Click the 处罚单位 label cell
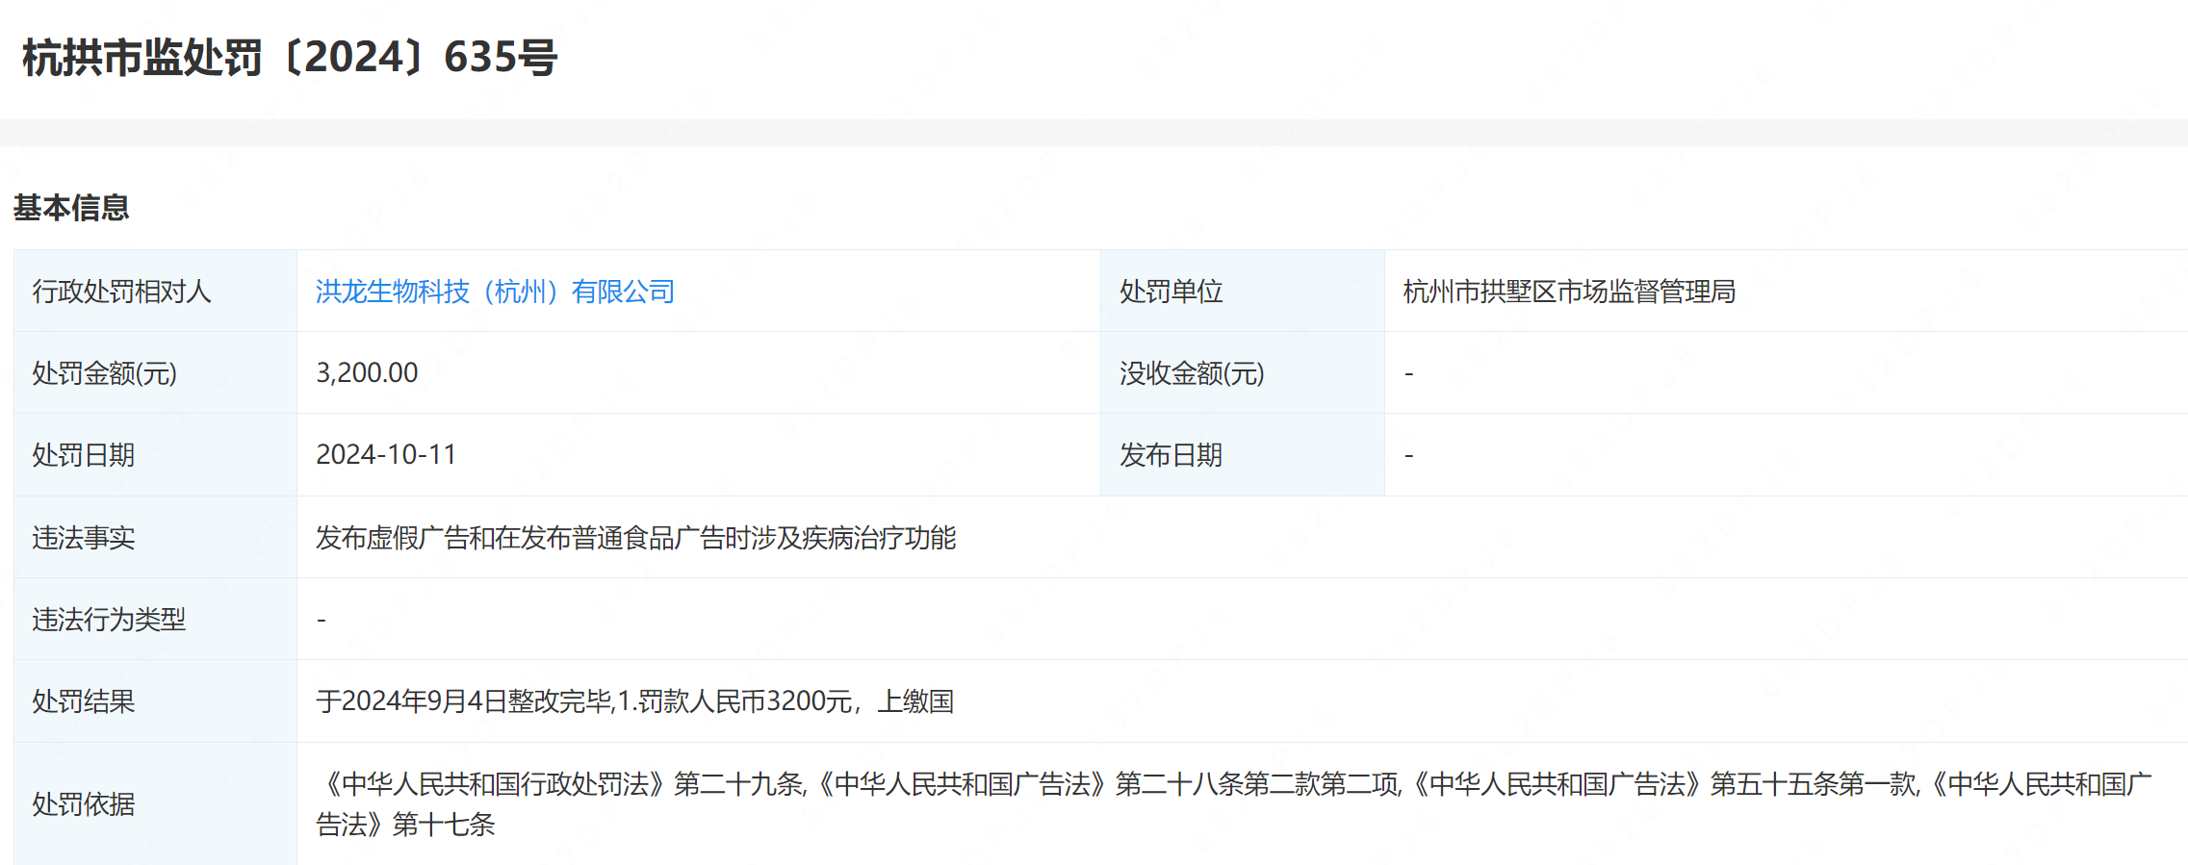 (x=1171, y=292)
